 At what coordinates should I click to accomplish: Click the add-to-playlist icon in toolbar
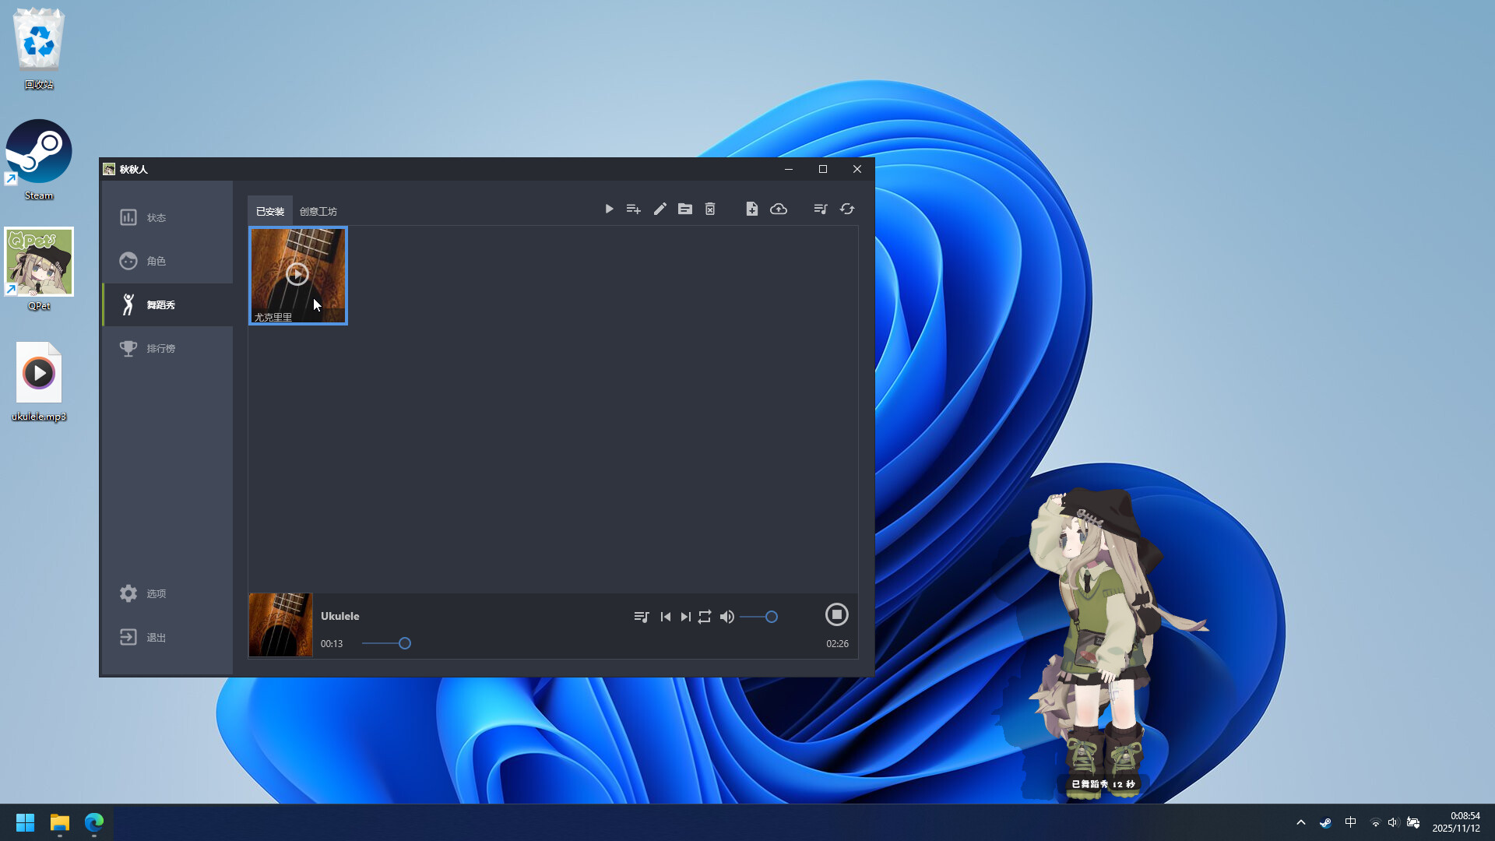click(x=634, y=209)
